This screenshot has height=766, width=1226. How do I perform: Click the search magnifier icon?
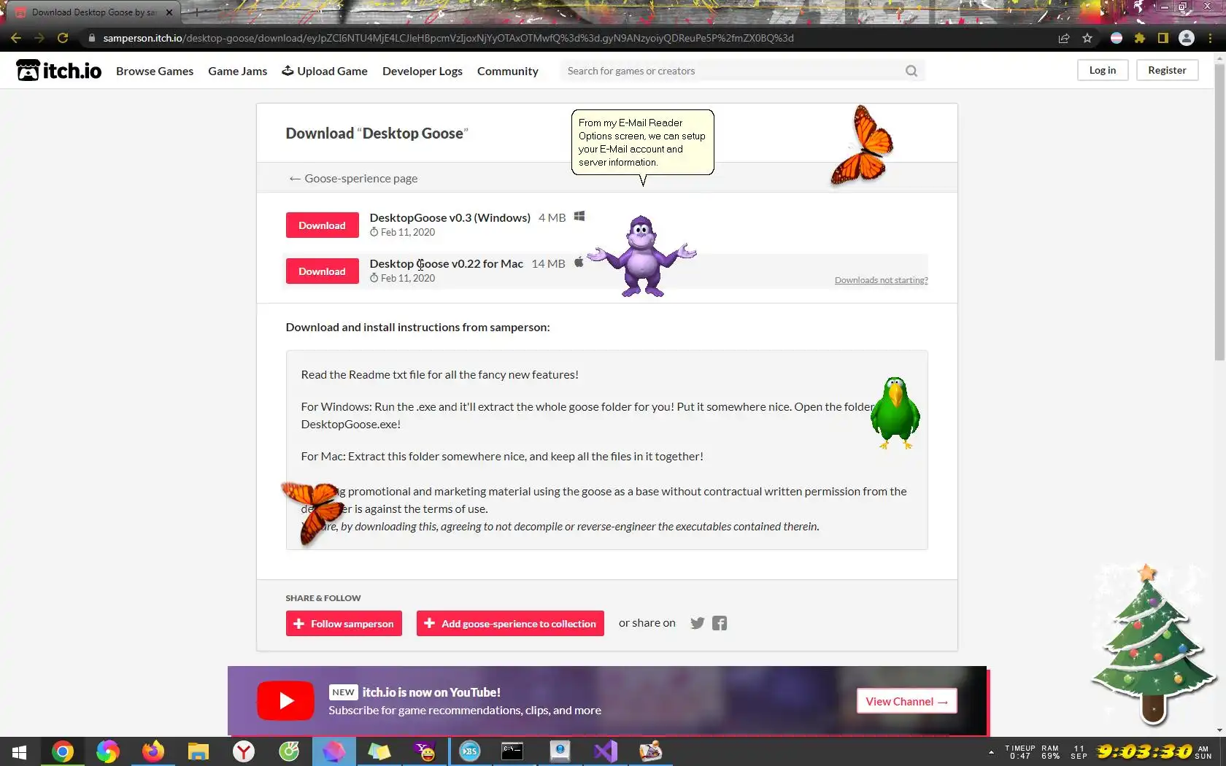(x=911, y=71)
